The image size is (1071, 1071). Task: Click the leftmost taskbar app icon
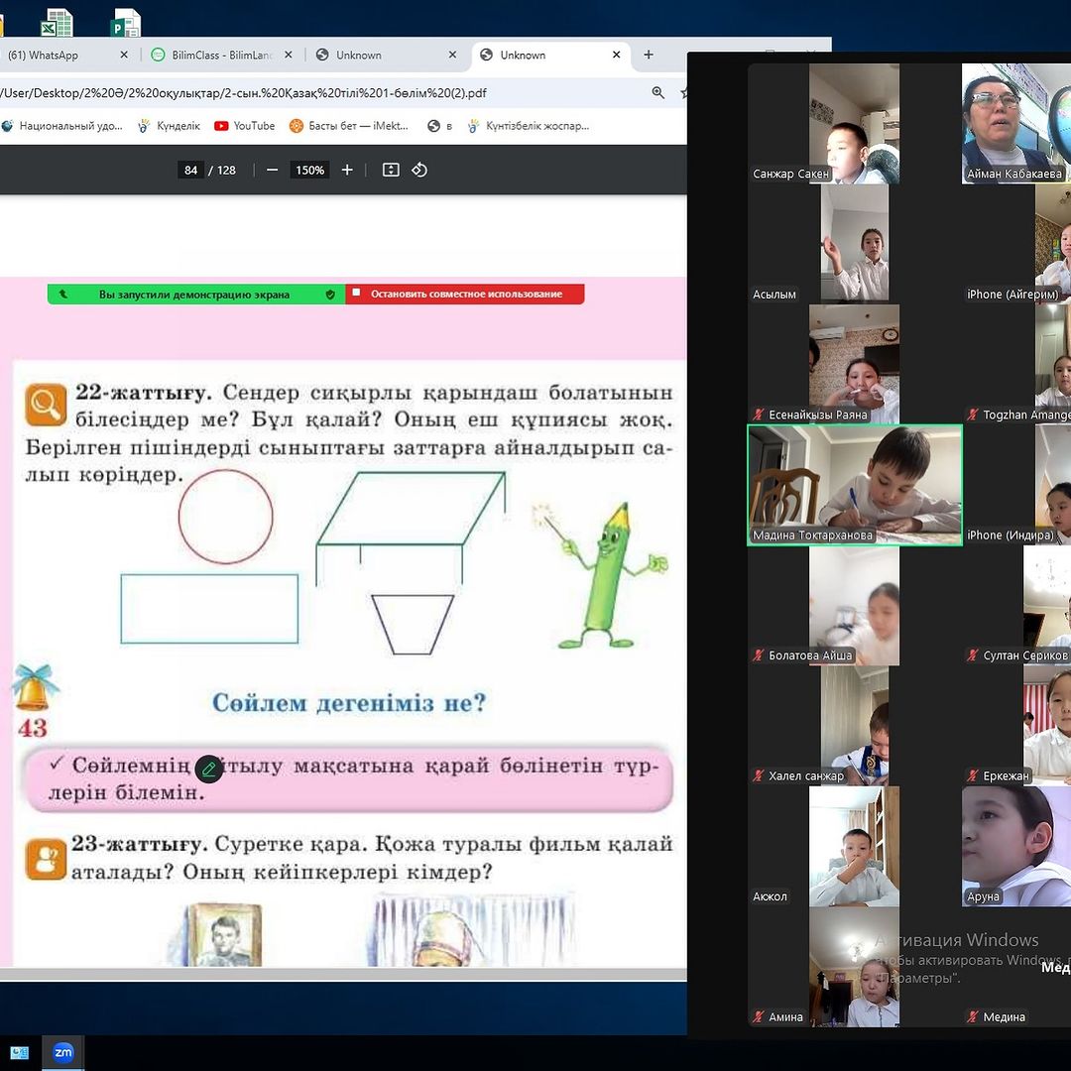click(19, 1052)
